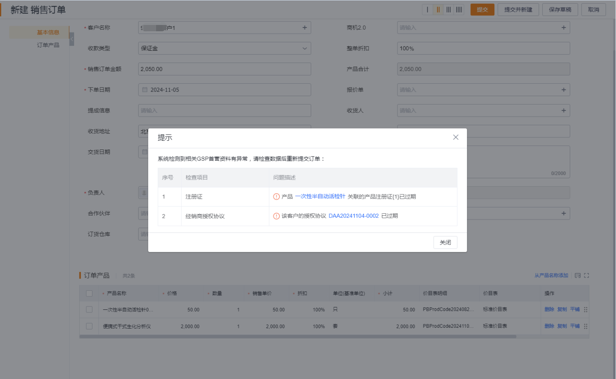Click the 提成信息 input field

[225, 110]
